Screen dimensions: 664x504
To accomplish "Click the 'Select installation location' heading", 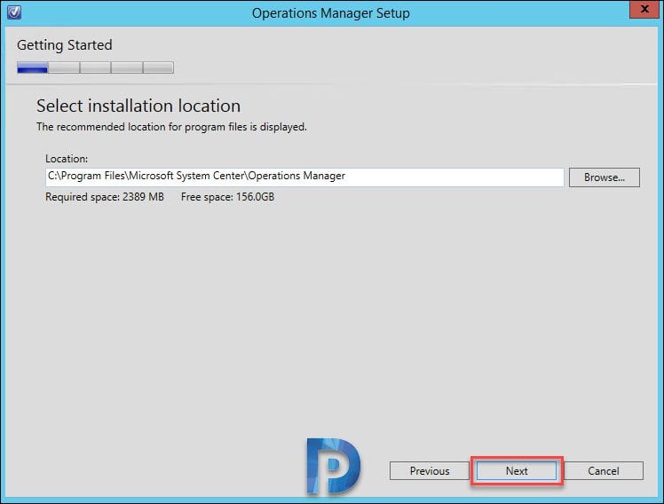I will 138,106.
